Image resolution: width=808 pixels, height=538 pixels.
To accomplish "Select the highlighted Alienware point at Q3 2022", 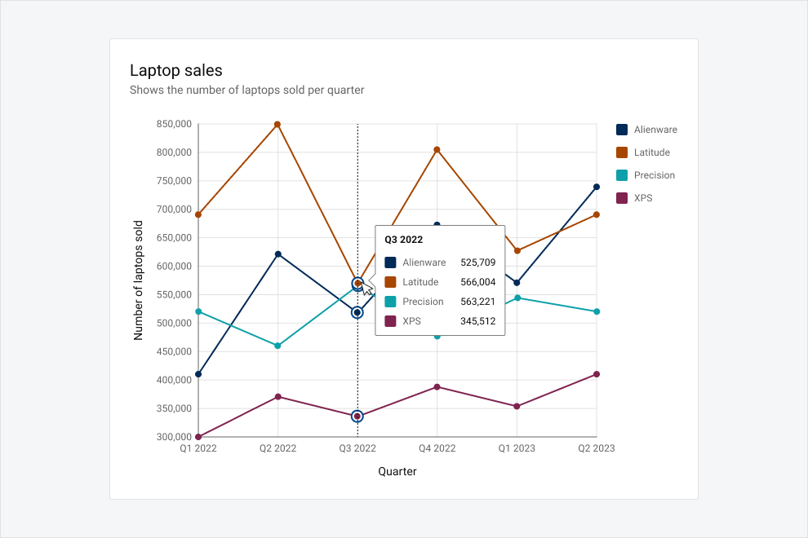I will click(357, 311).
